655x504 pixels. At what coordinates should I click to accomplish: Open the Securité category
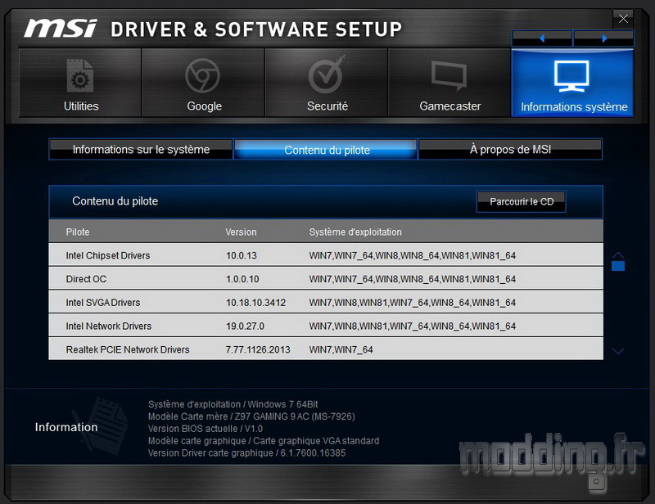[x=327, y=83]
